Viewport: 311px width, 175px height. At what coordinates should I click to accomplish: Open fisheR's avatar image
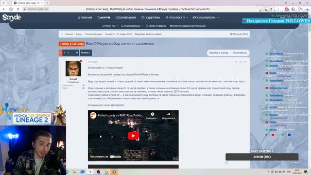coord(73,69)
